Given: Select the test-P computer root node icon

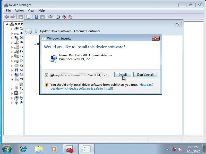Looking at the screenshot, I should click(12, 24).
